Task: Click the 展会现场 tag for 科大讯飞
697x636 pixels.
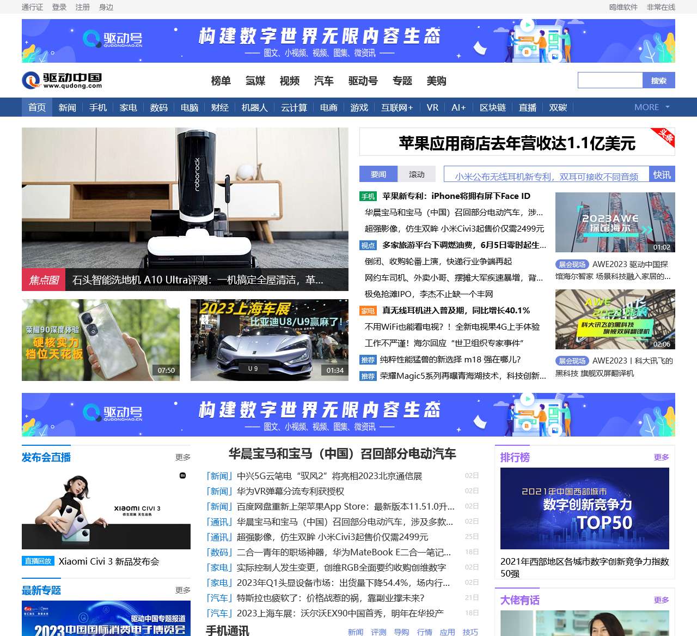Action: point(572,361)
